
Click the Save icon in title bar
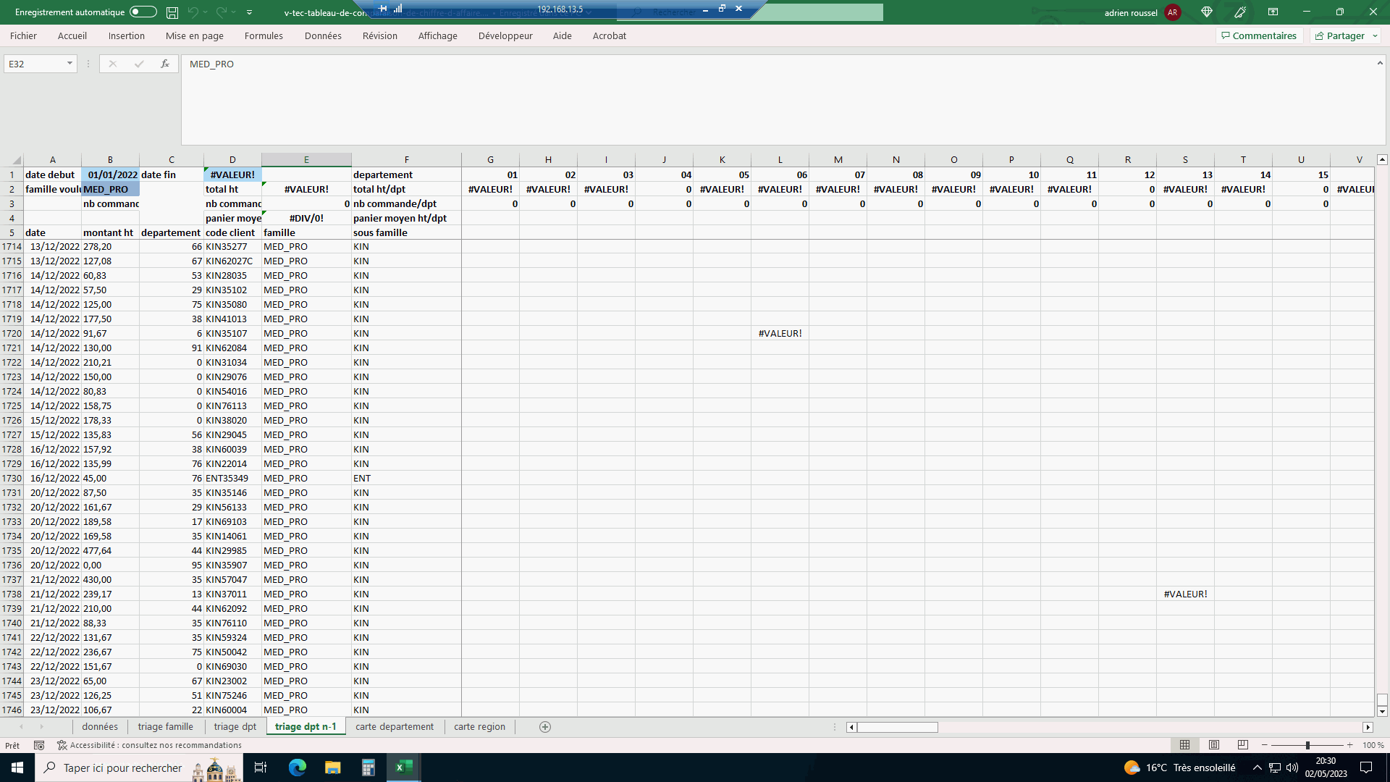tap(172, 12)
